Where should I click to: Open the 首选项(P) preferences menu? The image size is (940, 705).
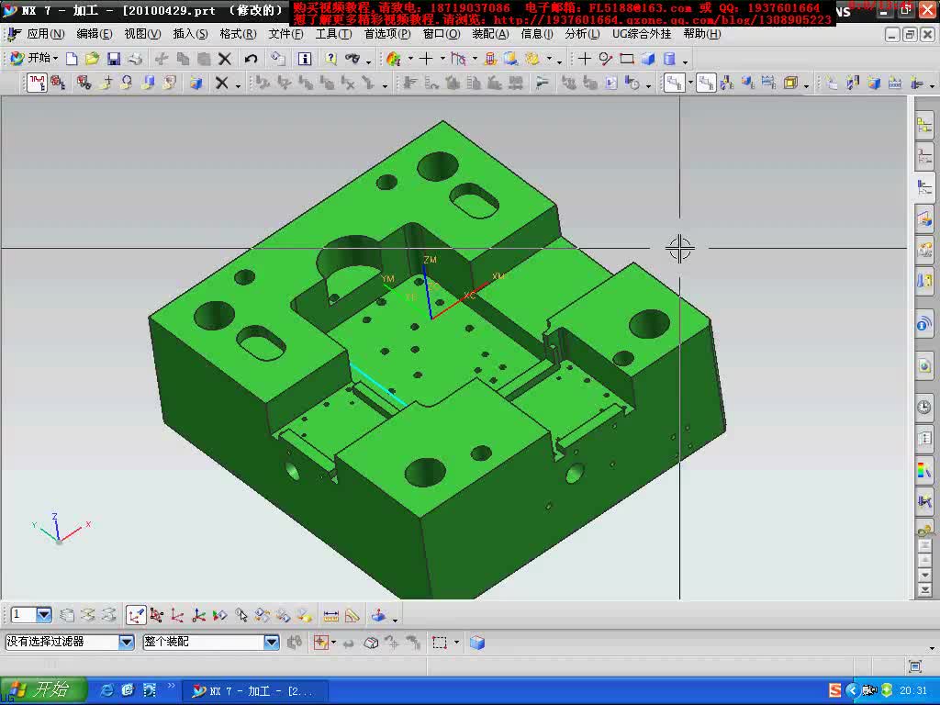click(387, 34)
